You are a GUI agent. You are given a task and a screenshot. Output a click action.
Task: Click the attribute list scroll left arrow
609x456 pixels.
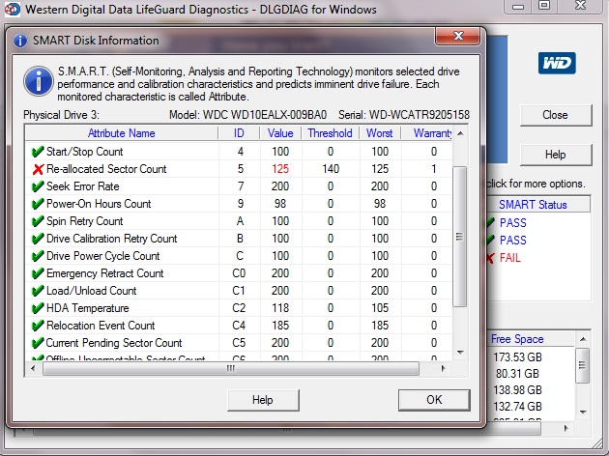coord(33,368)
